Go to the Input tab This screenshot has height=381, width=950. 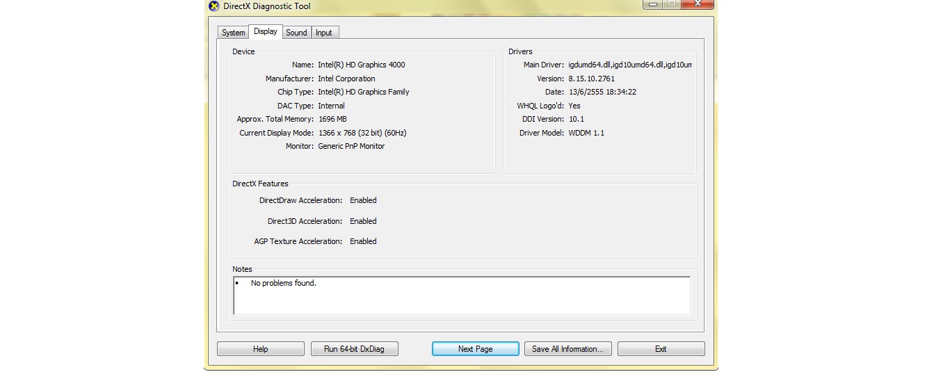324,33
